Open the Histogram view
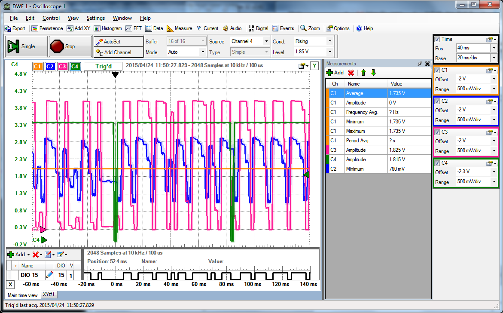Image resolution: width=503 pixels, height=313 pixels. pos(108,28)
